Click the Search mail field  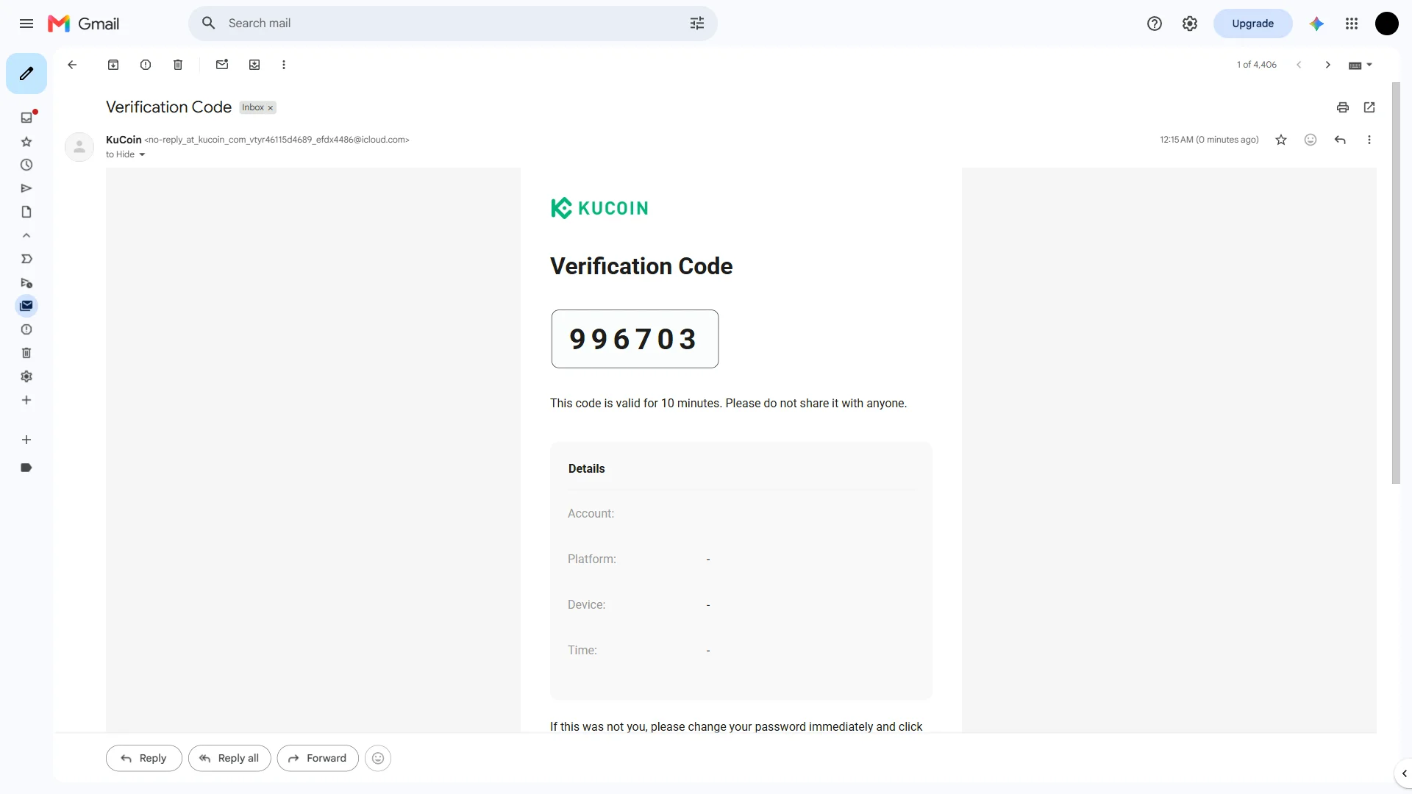pyautogui.click(x=452, y=24)
